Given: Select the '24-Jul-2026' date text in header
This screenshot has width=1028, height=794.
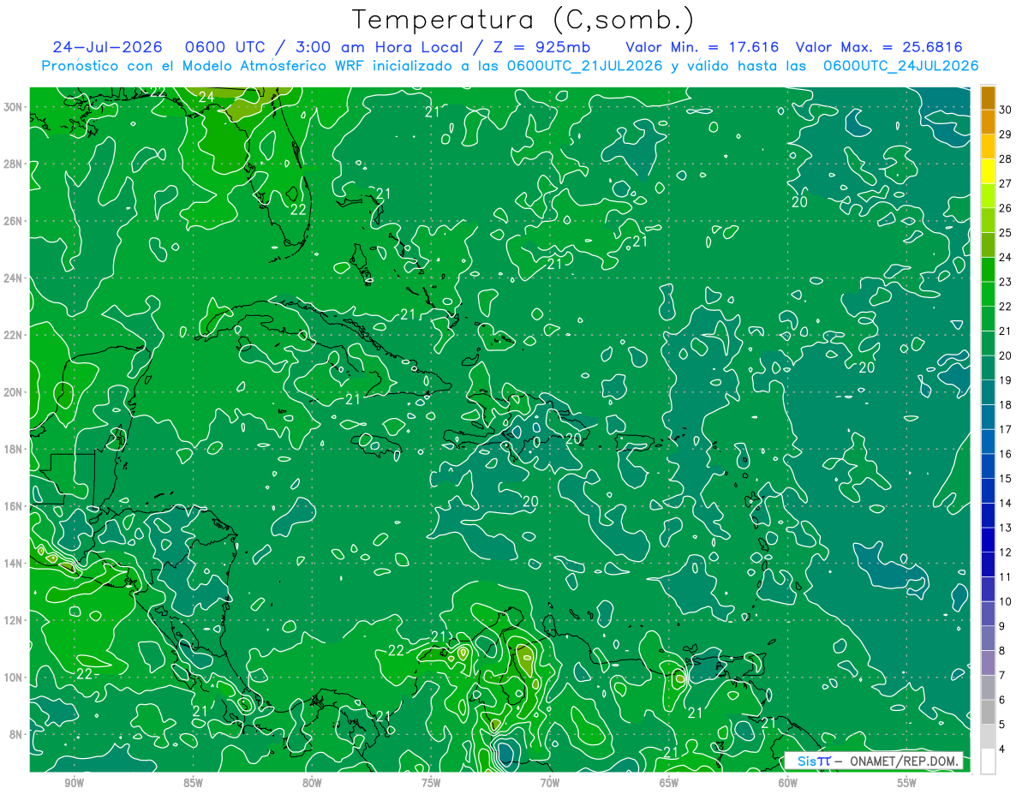Looking at the screenshot, I should coord(109,47).
